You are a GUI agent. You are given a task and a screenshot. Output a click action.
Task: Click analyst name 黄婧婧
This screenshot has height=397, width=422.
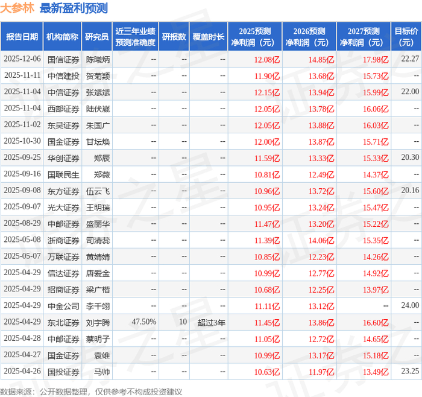tap(98, 256)
